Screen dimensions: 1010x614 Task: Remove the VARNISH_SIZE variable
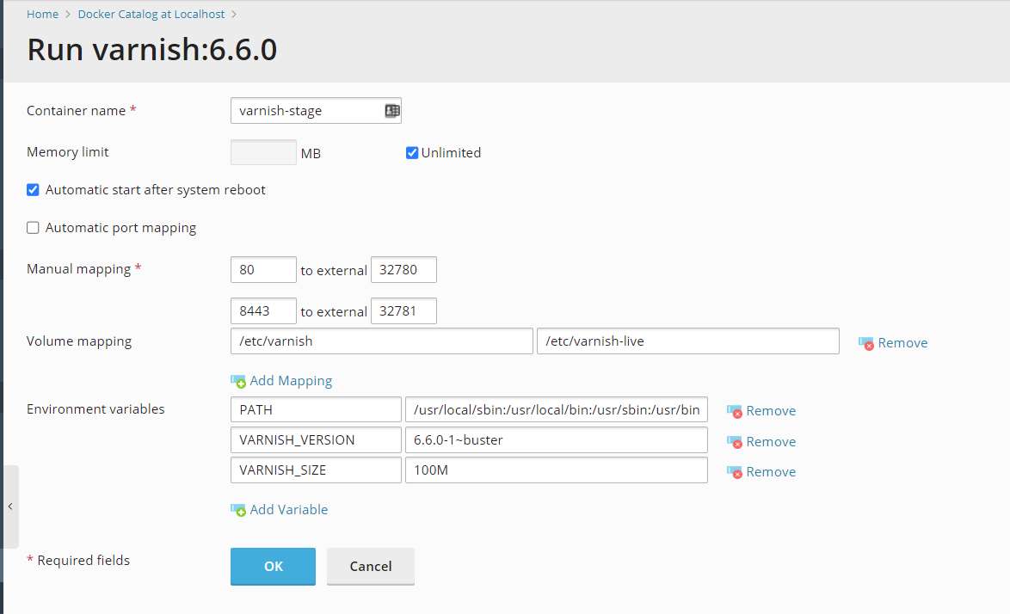pos(771,472)
